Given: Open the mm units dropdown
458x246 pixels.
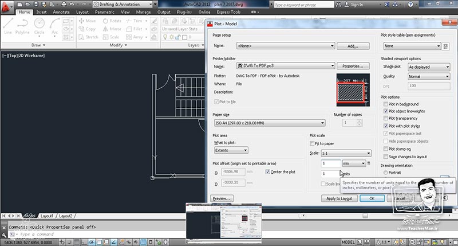Looking at the screenshot, I should 354,163.
